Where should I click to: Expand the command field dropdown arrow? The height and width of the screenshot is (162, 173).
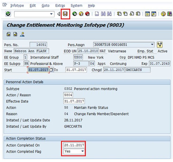(x=51, y=14)
